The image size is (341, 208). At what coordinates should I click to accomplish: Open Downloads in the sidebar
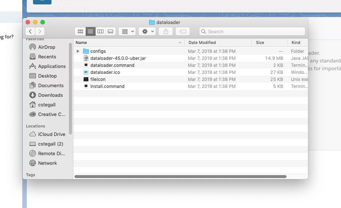point(50,95)
